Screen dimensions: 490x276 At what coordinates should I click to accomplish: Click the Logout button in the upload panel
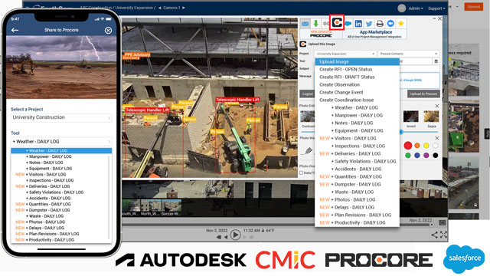(x=307, y=94)
